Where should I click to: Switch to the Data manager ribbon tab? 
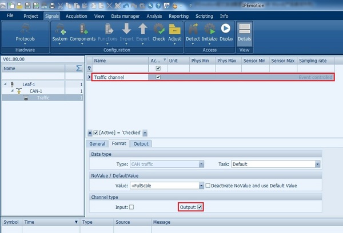point(125,16)
